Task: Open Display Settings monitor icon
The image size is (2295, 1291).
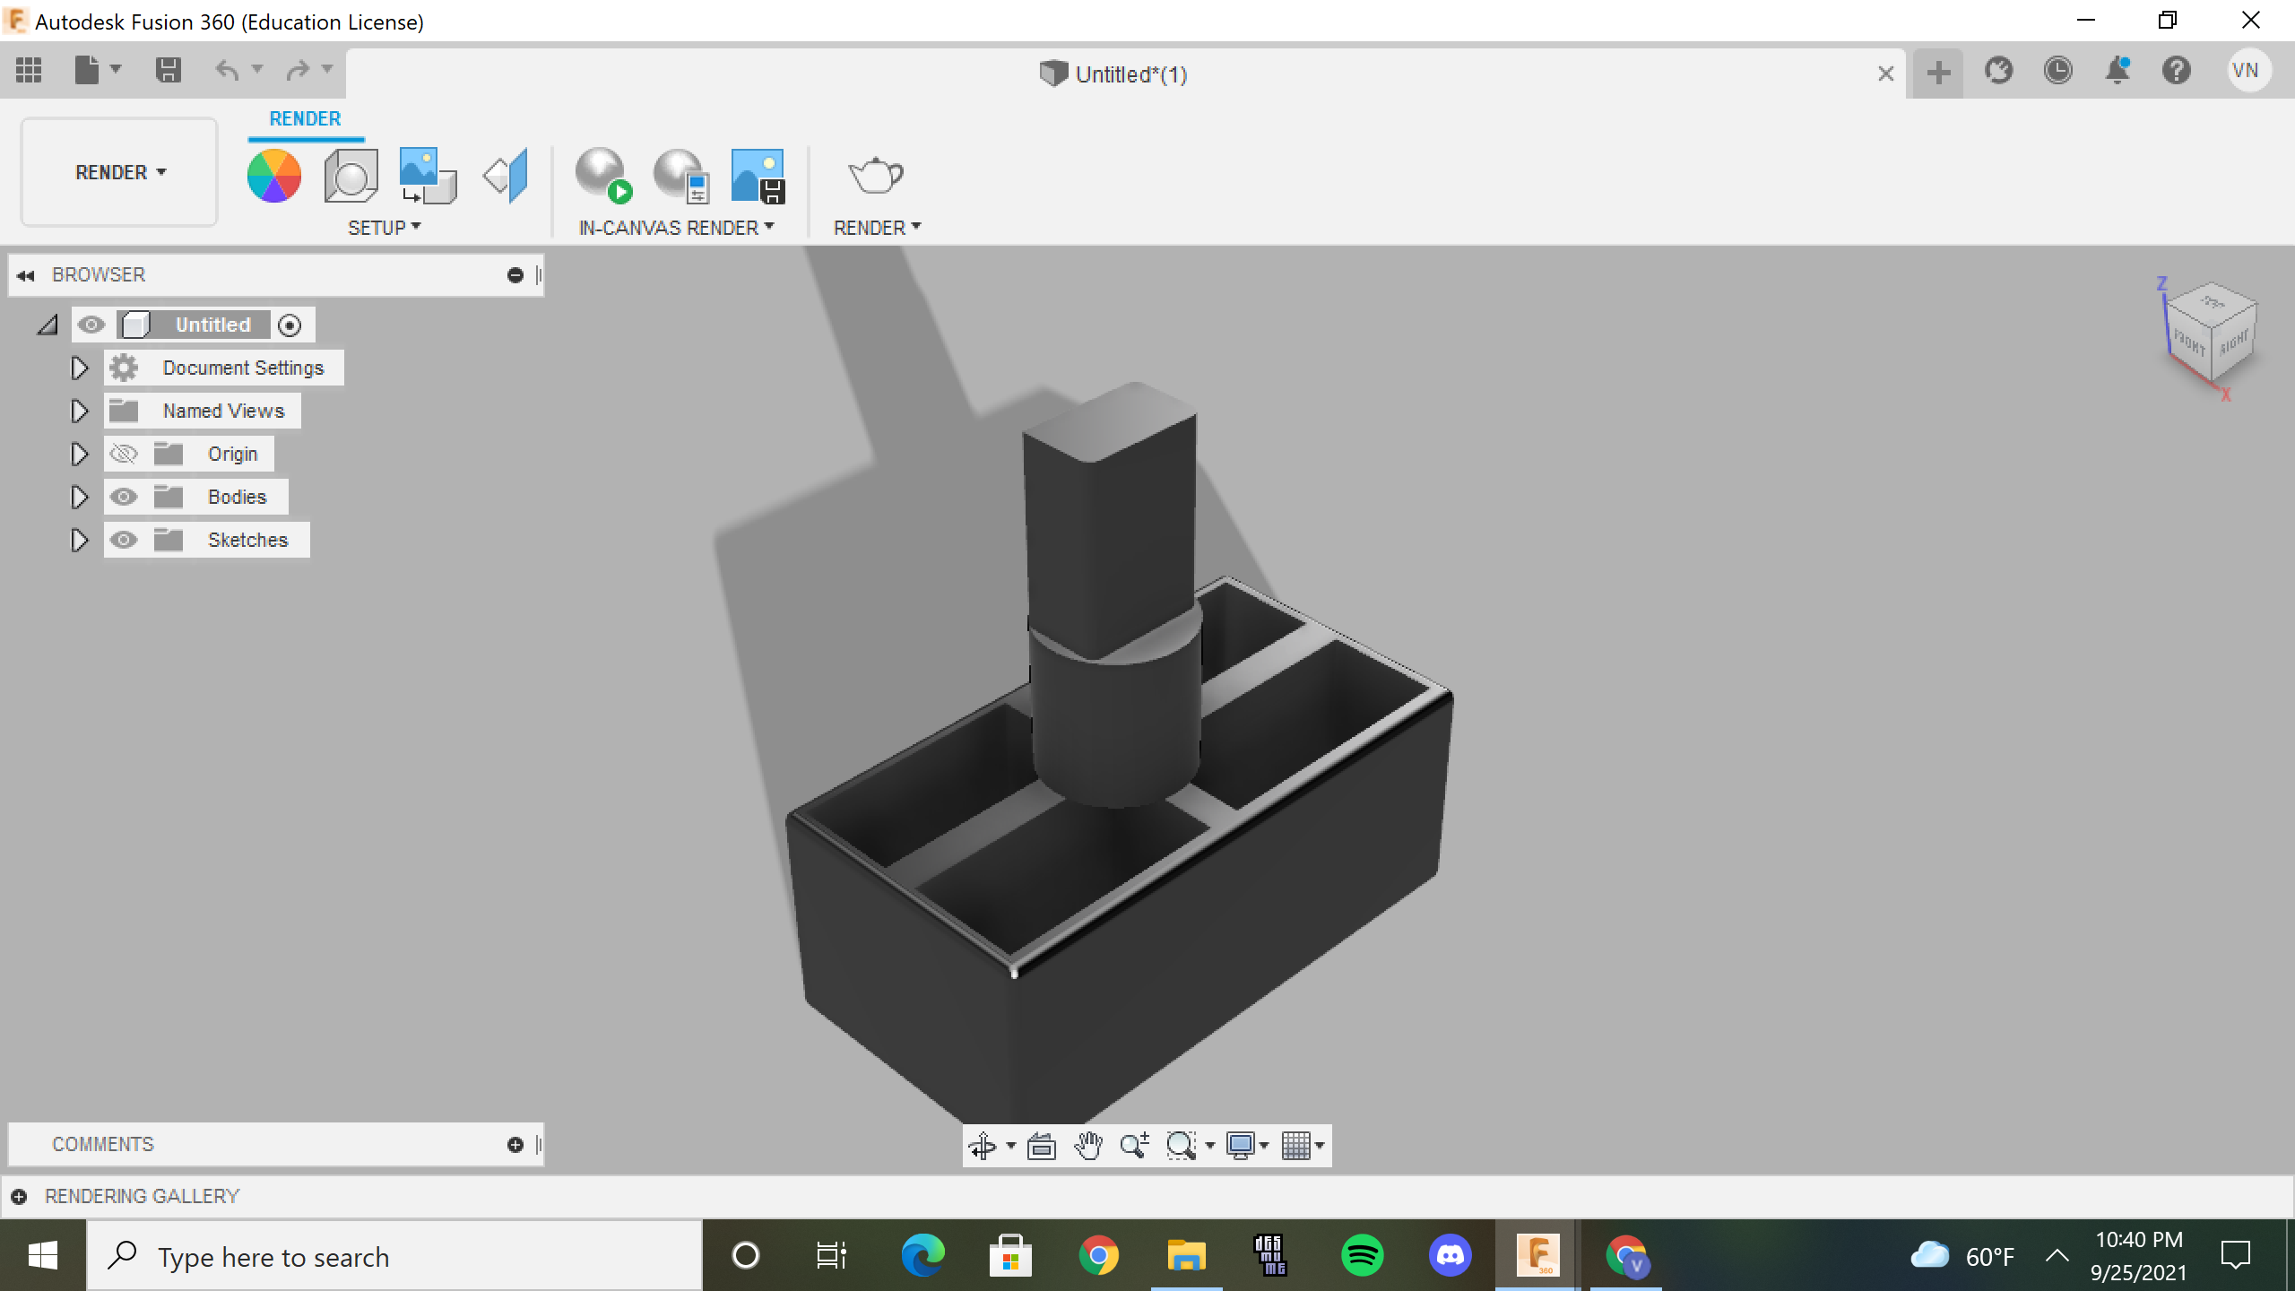Action: 1241,1146
